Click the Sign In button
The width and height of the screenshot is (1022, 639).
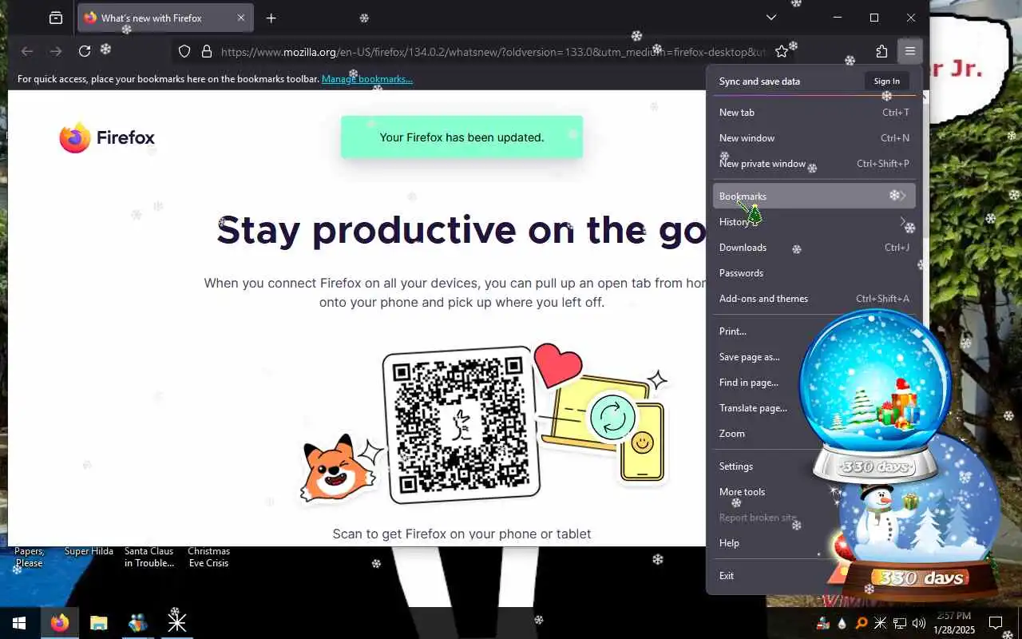pos(886,81)
